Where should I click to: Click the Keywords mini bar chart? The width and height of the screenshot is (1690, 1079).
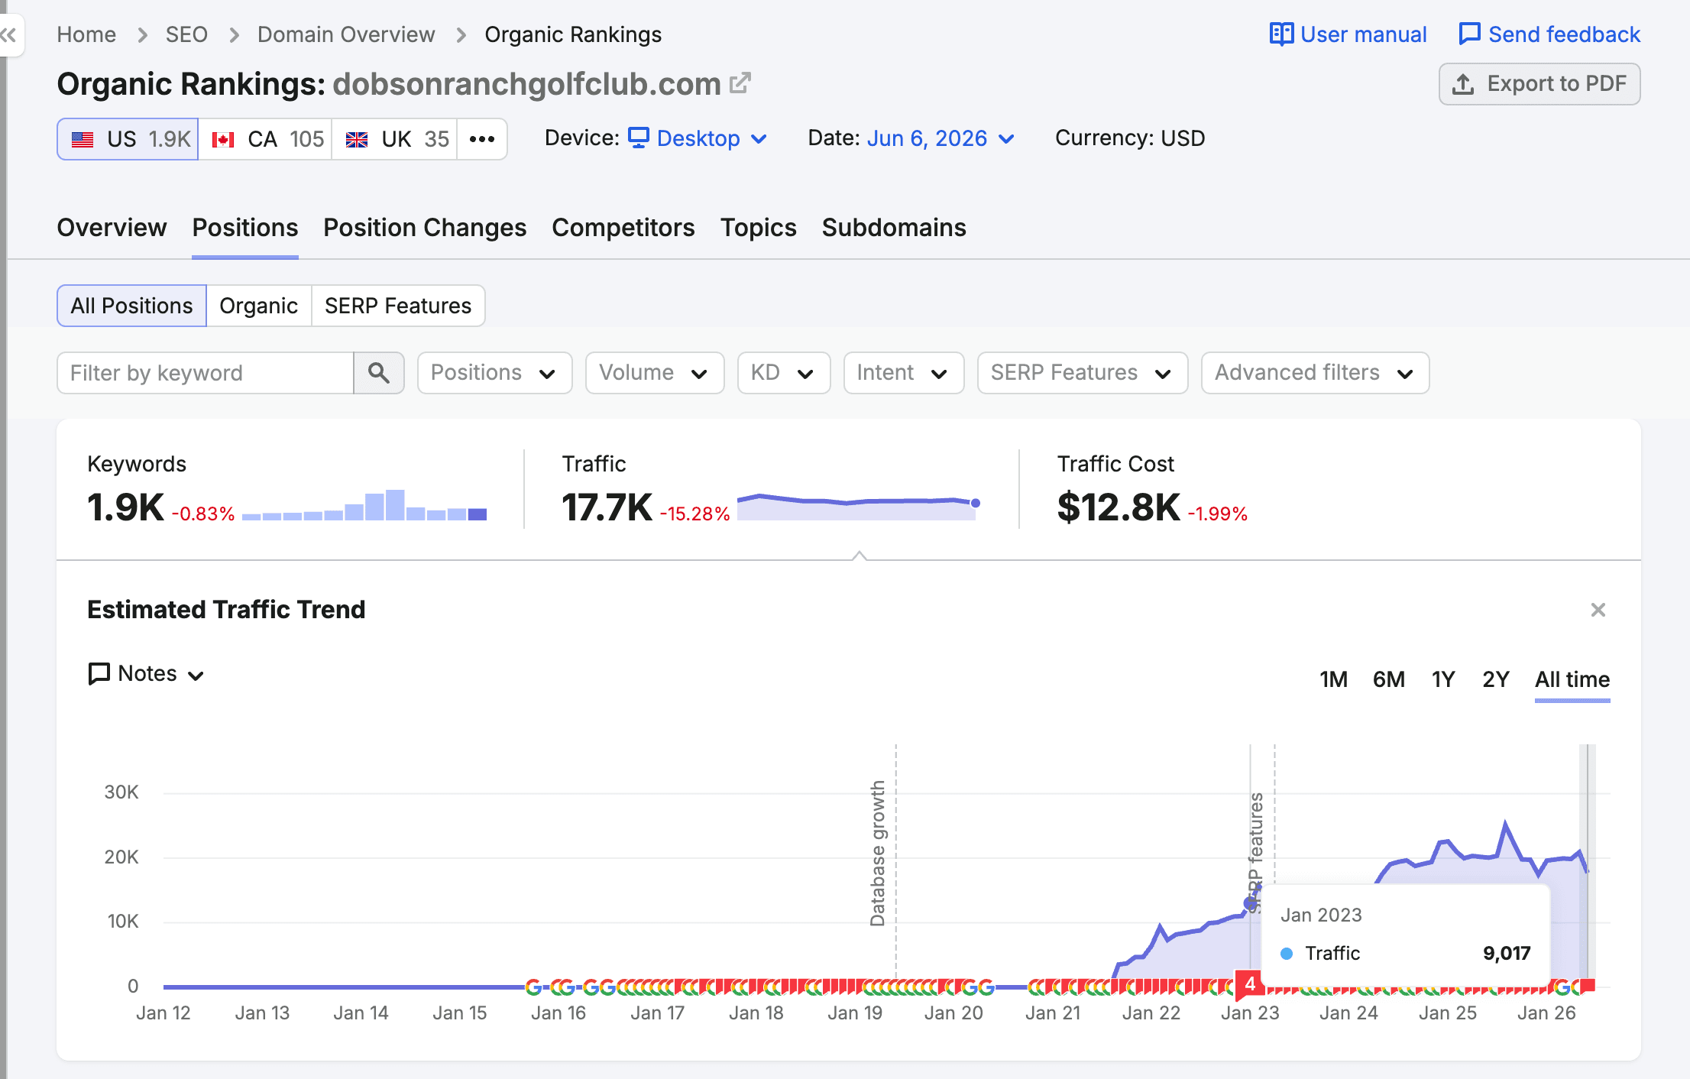click(364, 505)
